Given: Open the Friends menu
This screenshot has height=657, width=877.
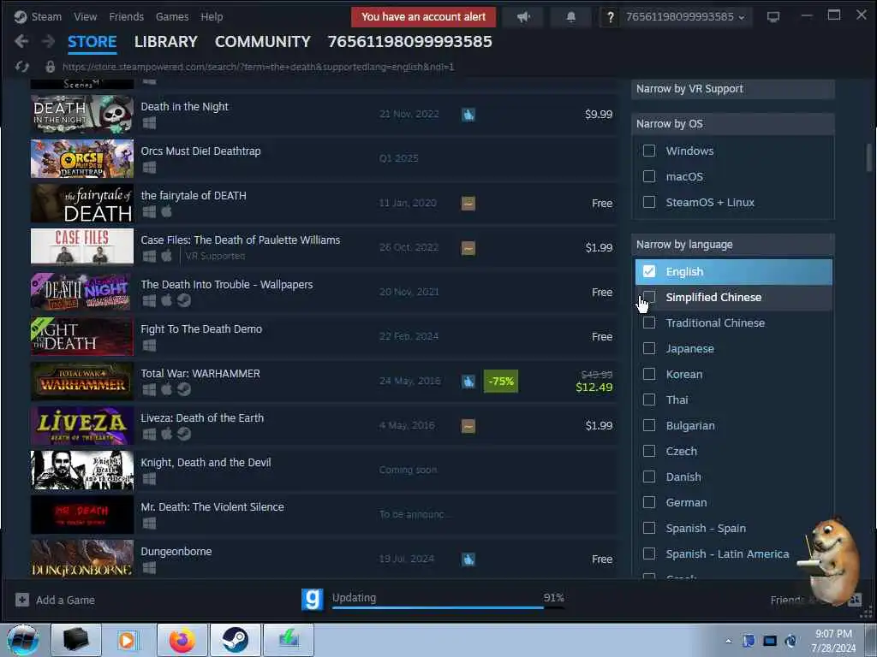Looking at the screenshot, I should pos(127,17).
